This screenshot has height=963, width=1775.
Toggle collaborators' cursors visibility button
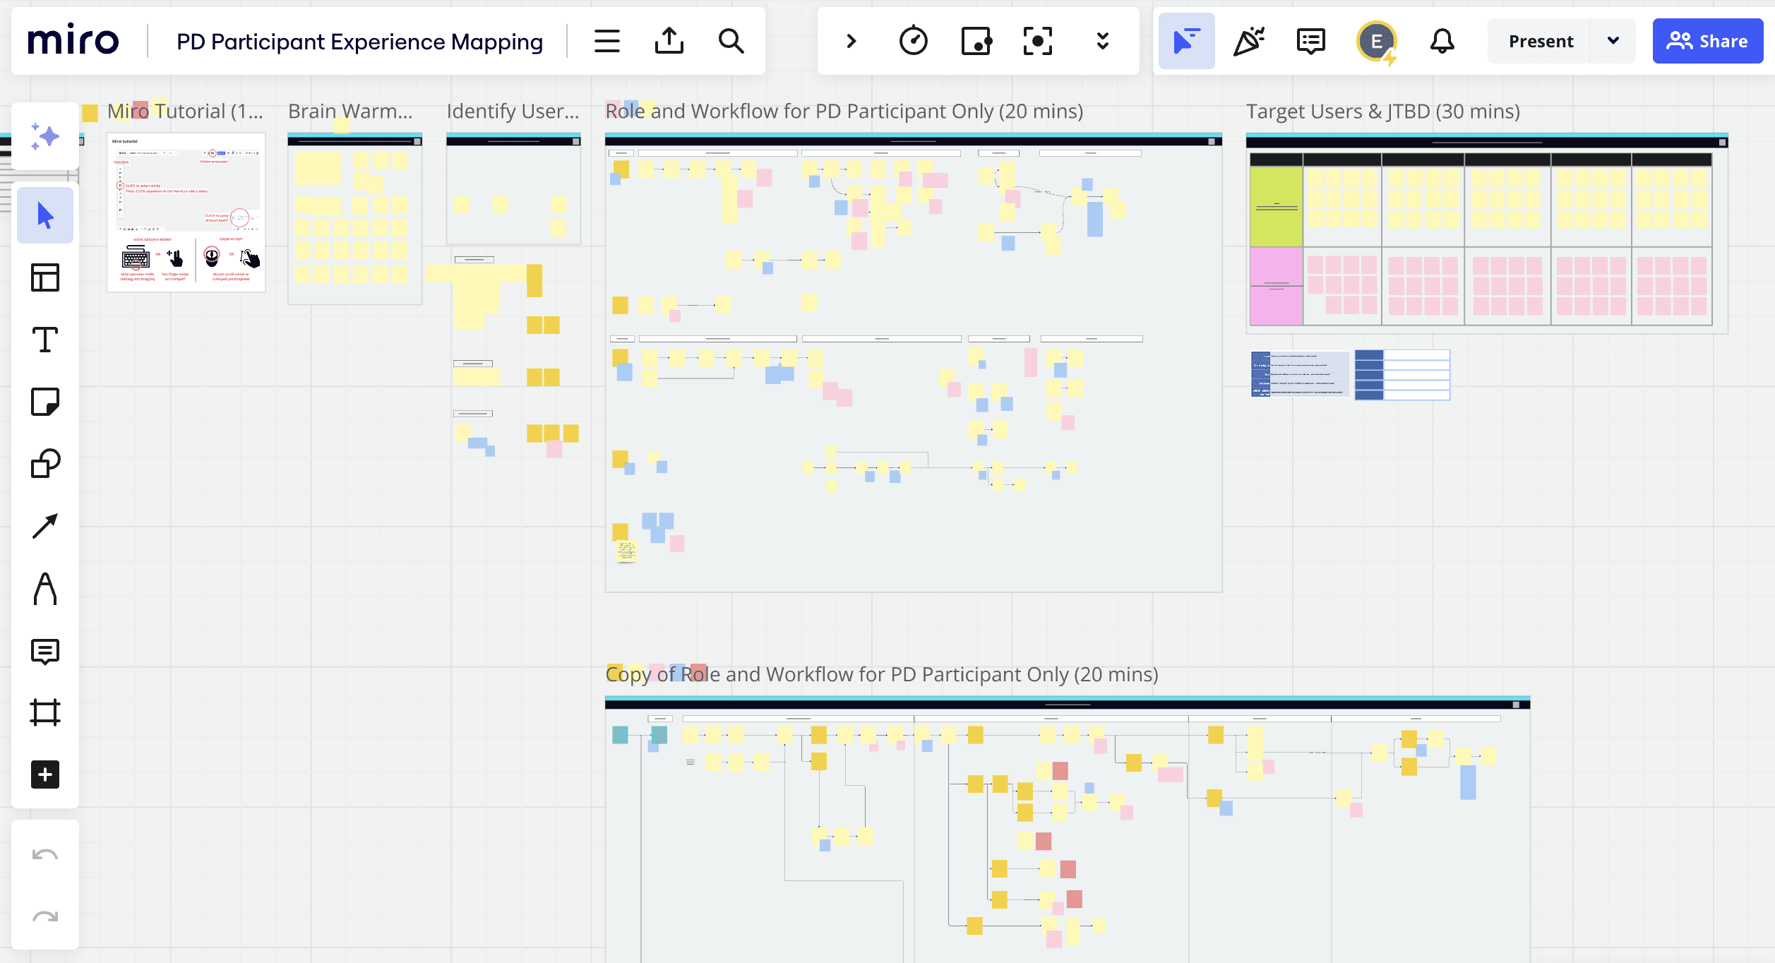(x=1186, y=41)
